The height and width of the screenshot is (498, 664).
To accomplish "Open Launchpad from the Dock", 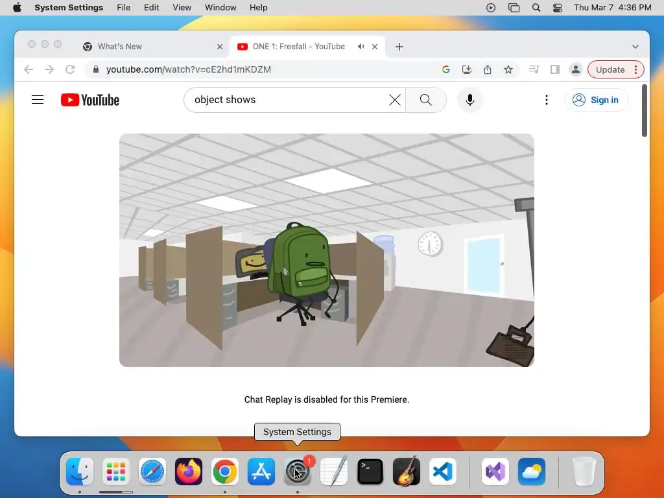I will [116, 471].
